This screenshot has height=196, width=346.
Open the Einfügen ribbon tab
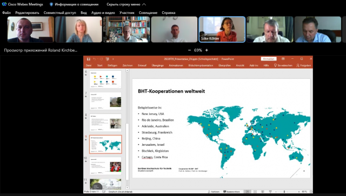tap(112, 65)
